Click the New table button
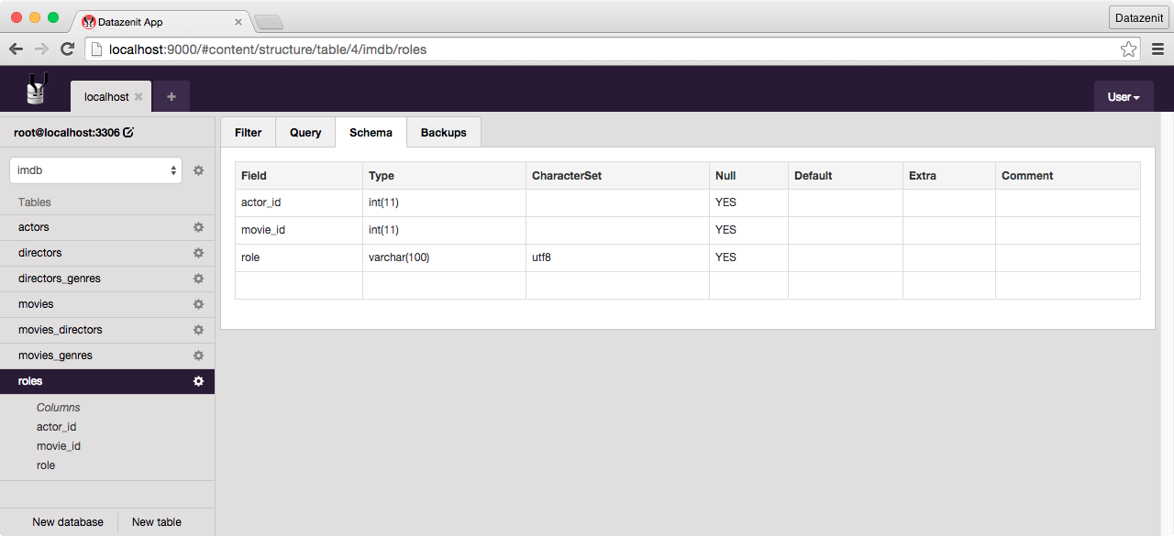This screenshot has height=536, width=1174. (x=157, y=522)
